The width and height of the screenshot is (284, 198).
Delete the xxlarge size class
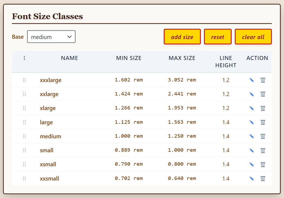click(x=263, y=94)
